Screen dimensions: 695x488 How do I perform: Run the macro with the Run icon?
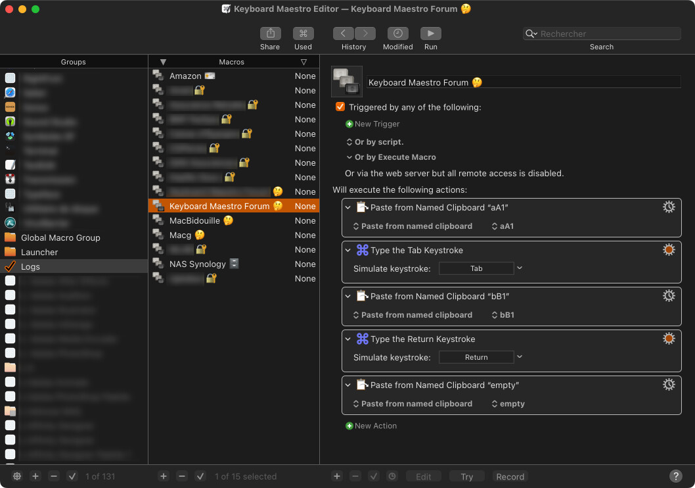[430, 34]
